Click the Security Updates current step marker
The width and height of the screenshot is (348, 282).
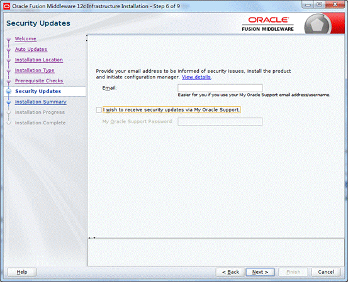9,92
